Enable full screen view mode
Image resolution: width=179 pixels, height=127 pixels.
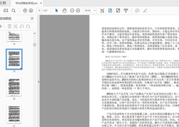118,10
